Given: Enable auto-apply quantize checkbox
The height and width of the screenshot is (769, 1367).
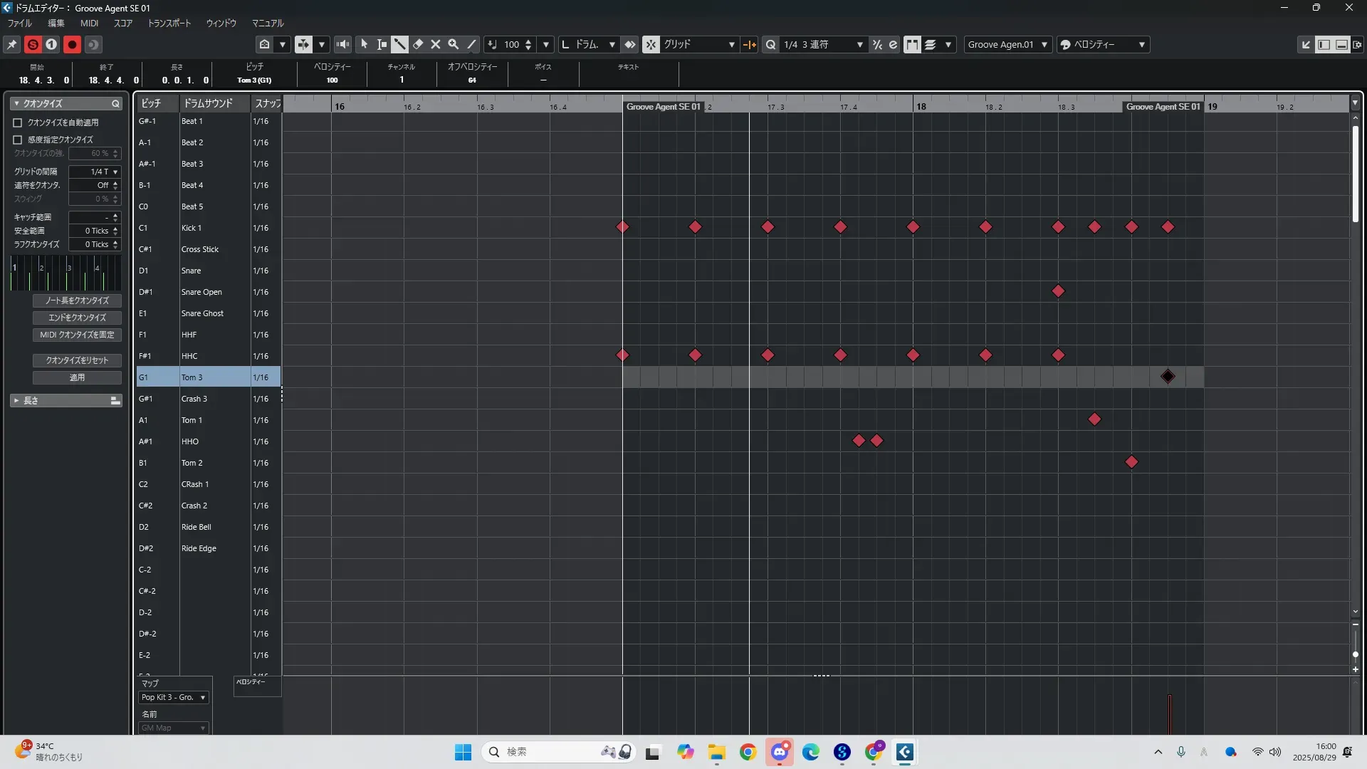Looking at the screenshot, I should (18, 122).
